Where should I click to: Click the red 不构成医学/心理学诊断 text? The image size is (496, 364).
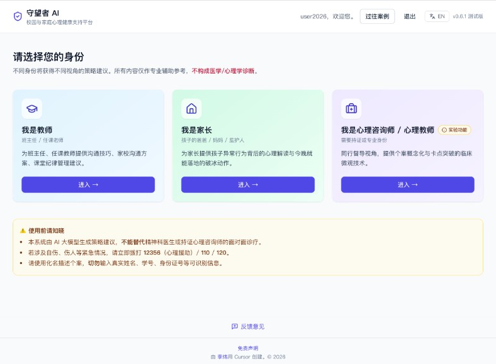223,71
